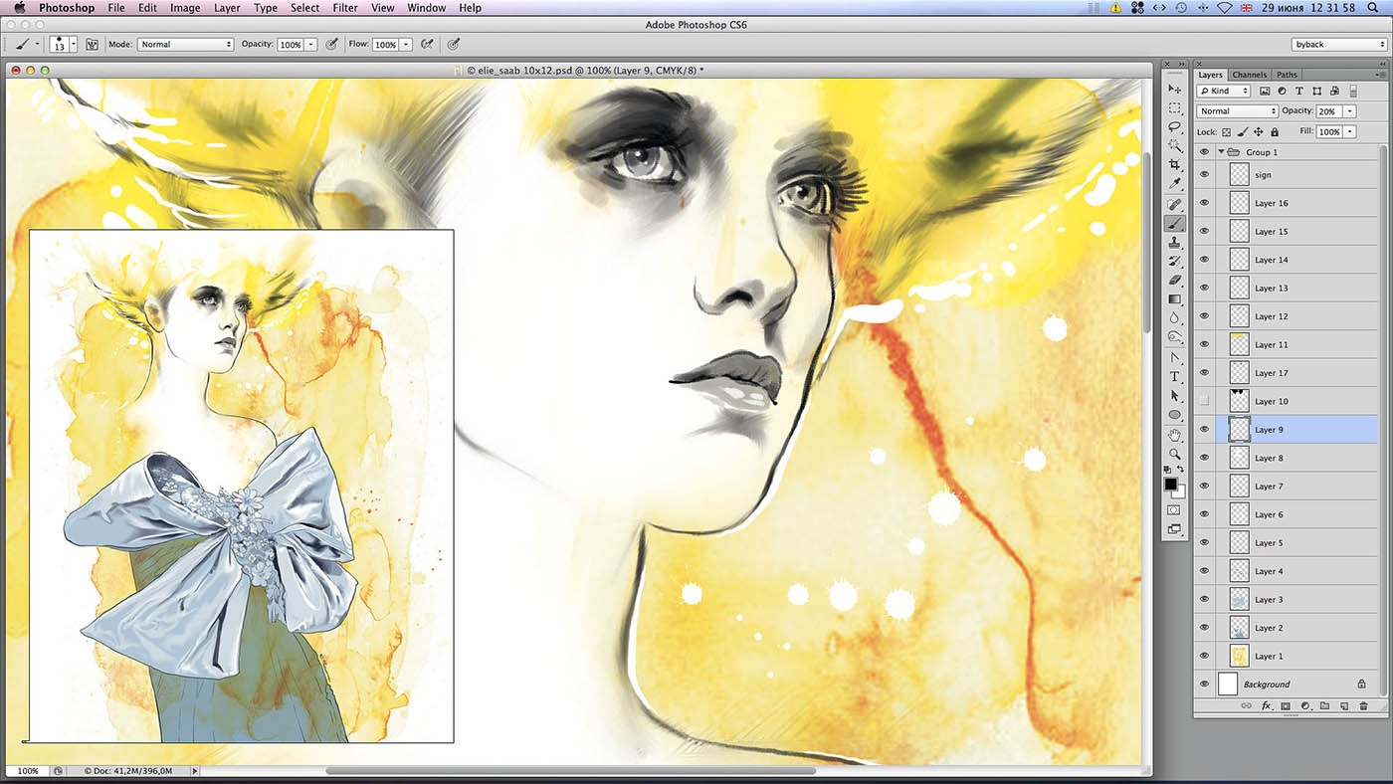
Task: Open the brush Mode dropdown
Action: click(x=185, y=45)
